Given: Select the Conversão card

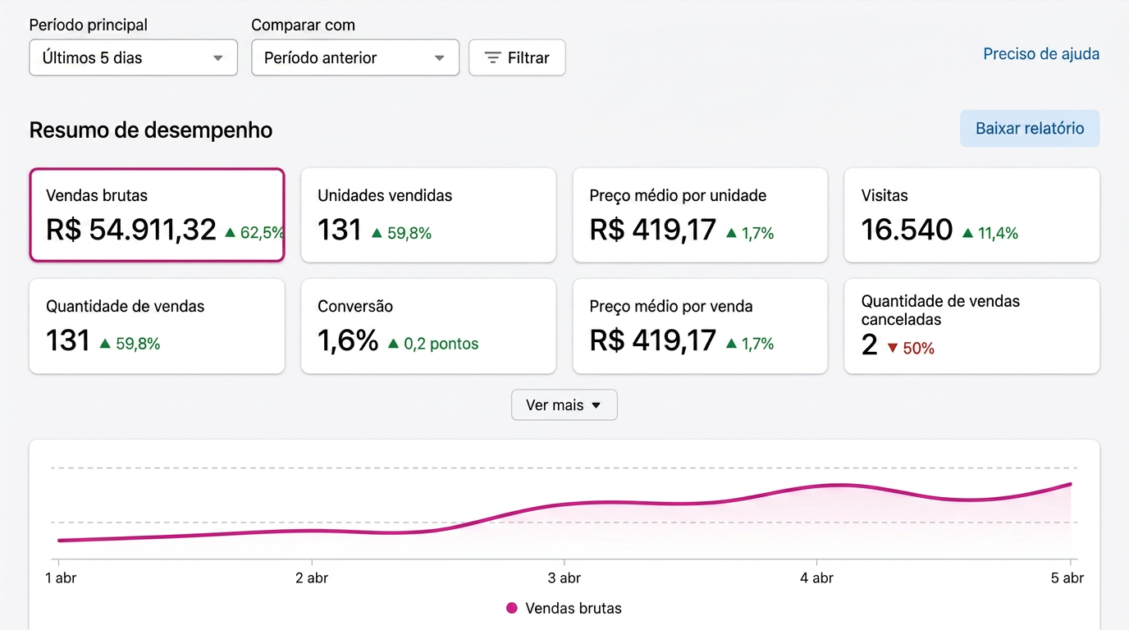Looking at the screenshot, I should click(x=428, y=326).
